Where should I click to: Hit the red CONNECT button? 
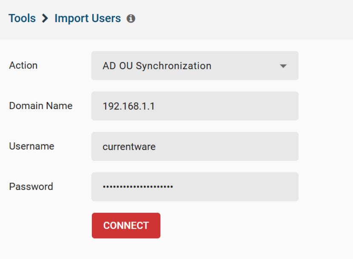coord(126,225)
